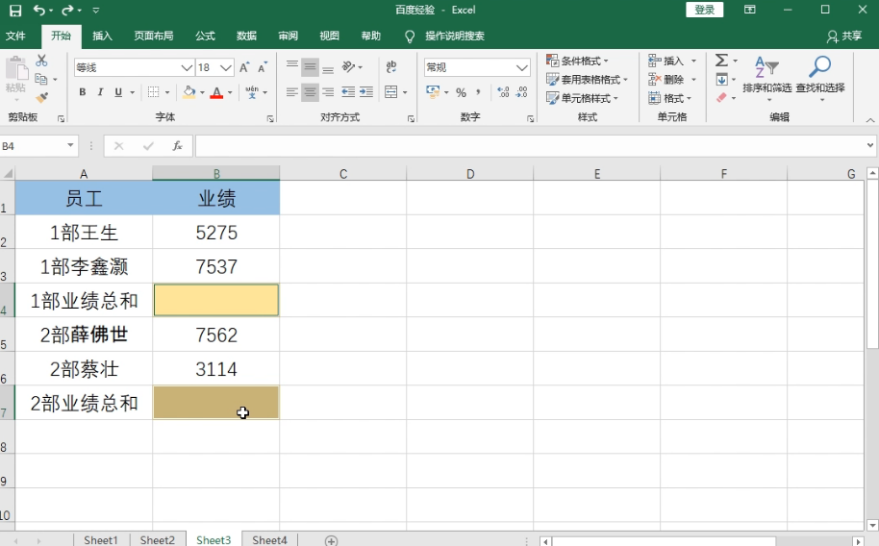Click in the formula bar input
Image resolution: width=879 pixels, height=546 pixels.
coord(529,146)
